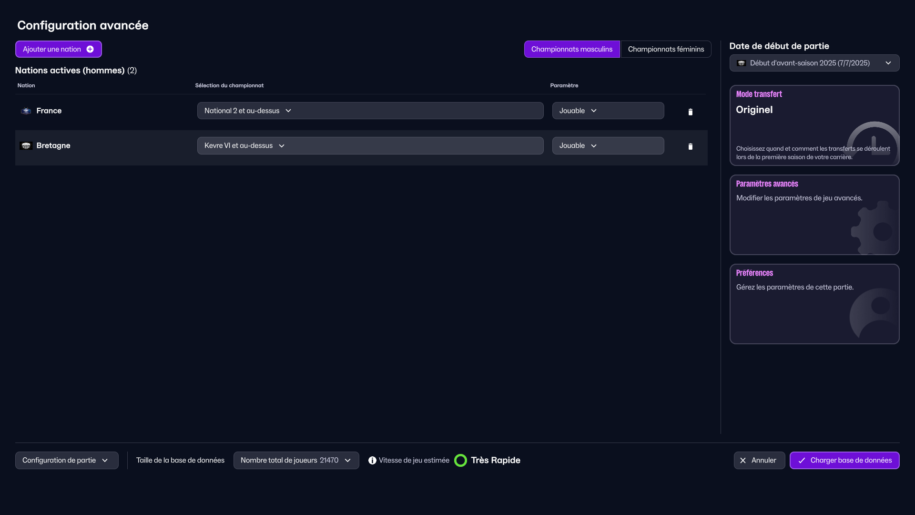Click the Sélection du championnat column header
Image resolution: width=915 pixels, height=515 pixels.
tap(229, 85)
